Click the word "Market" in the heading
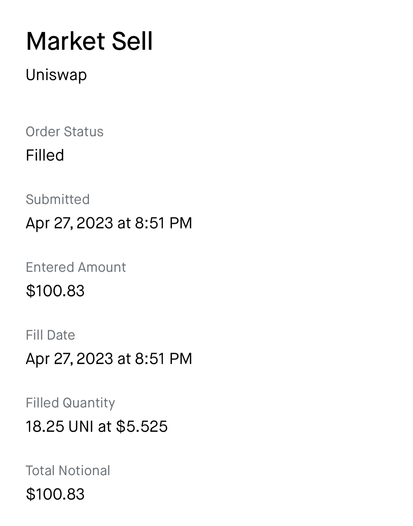Screen dimensions: 413x526 tap(65, 41)
